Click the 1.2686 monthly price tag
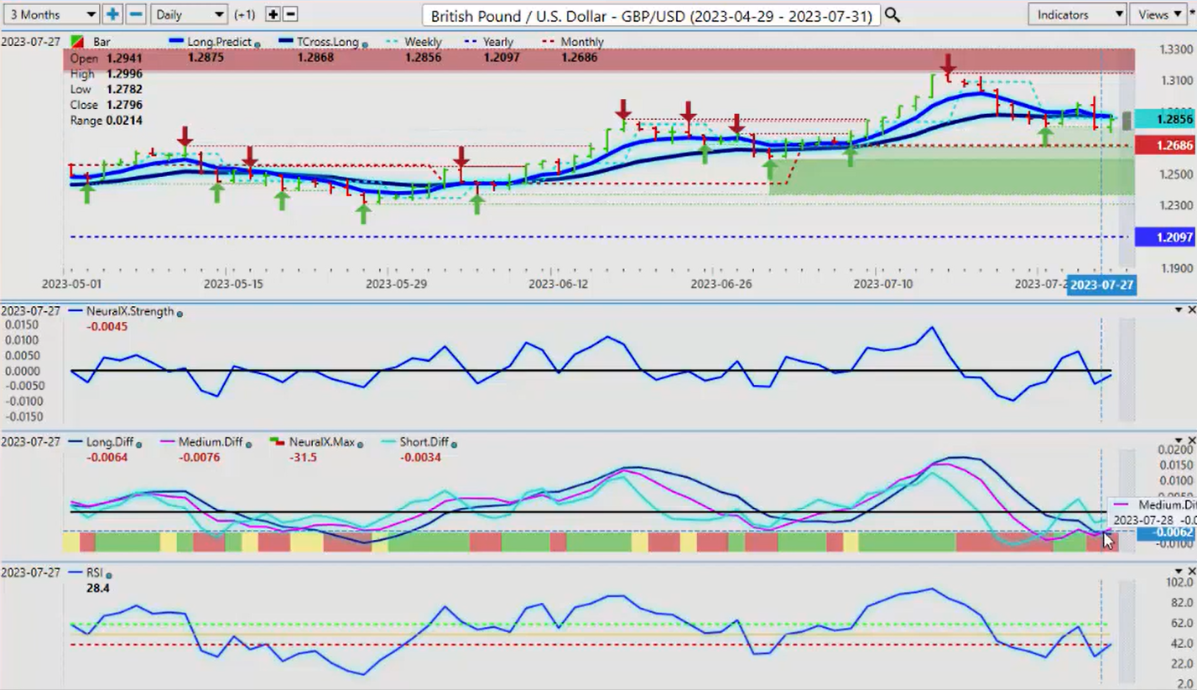Image resolution: width=1197 pixels, height=690 pixels. coord(1165,145)
